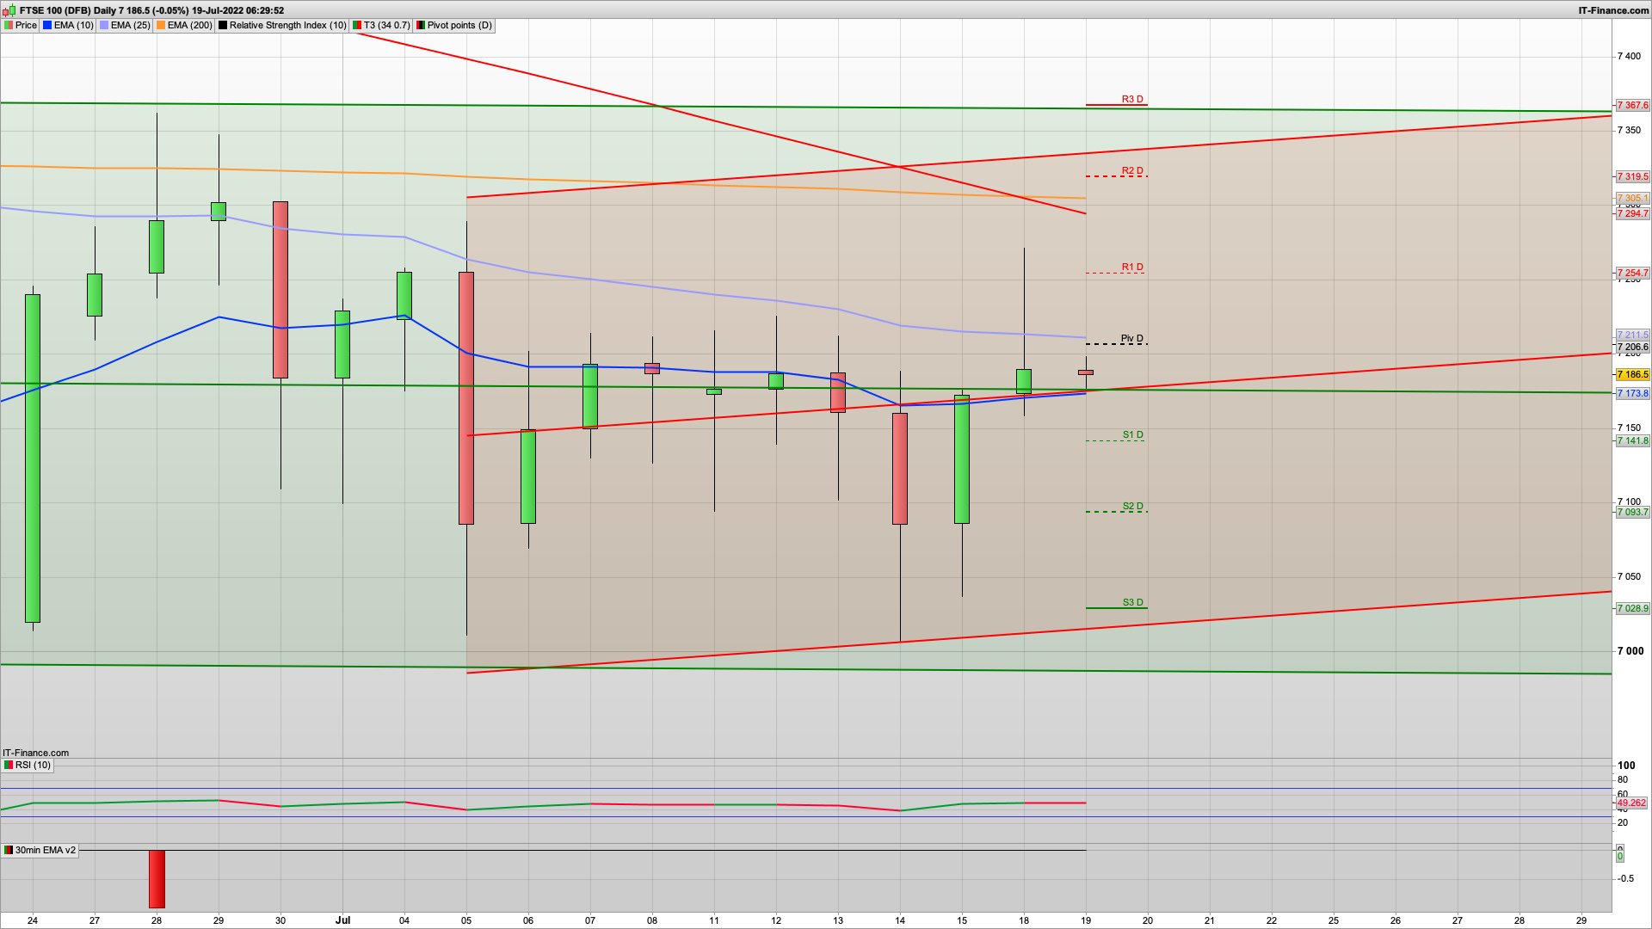Click the red candle above date 14
The image size is (1652, 929).
click(x=900, y=469)
